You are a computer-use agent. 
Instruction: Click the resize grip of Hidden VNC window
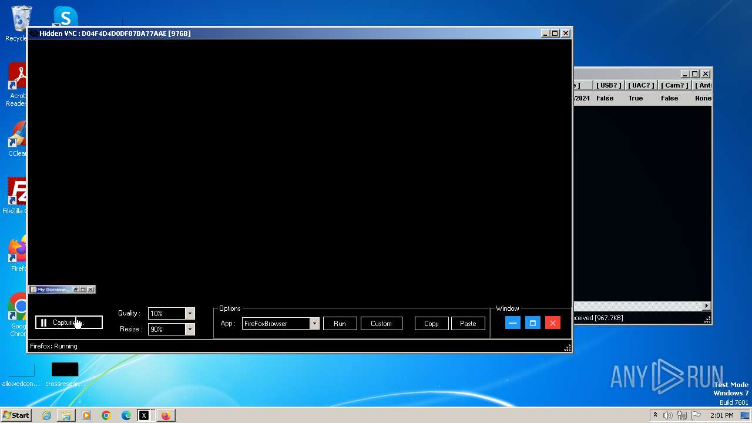pos(567,348)
